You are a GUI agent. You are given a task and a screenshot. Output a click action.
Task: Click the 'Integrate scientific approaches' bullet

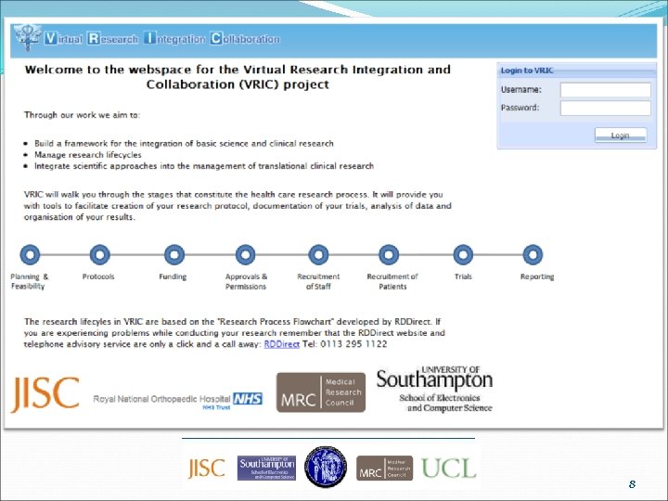tap(204, 166)
